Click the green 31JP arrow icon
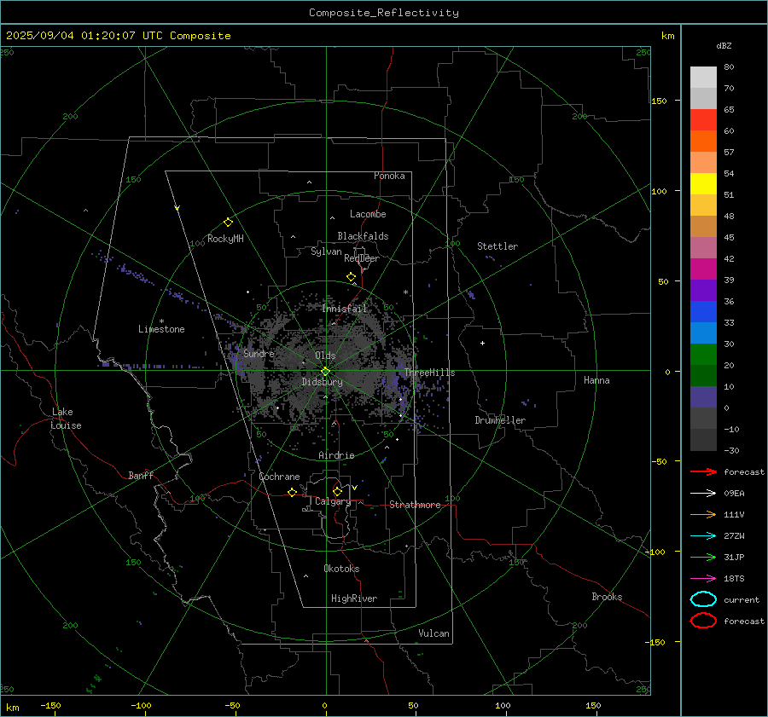This screenshot has height=717, width=768. [x=703, y=557]
